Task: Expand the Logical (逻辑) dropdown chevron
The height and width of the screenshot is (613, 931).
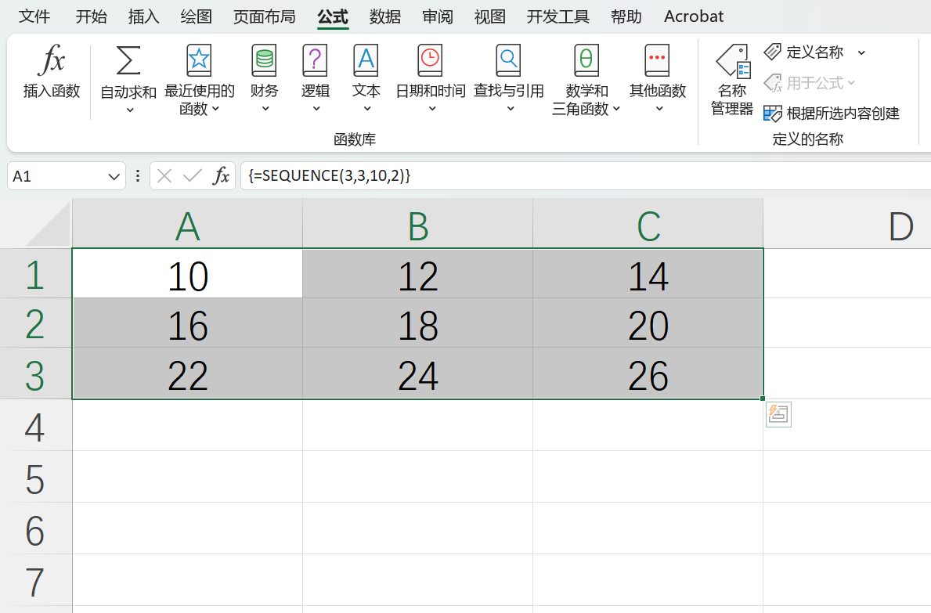Action: point(316,109)
